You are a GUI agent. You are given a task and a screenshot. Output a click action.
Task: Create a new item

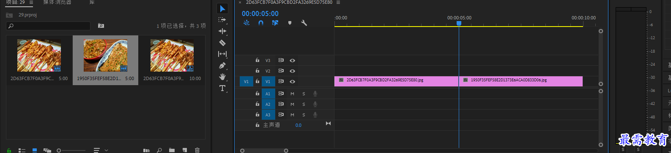click(x=185, y=150)
